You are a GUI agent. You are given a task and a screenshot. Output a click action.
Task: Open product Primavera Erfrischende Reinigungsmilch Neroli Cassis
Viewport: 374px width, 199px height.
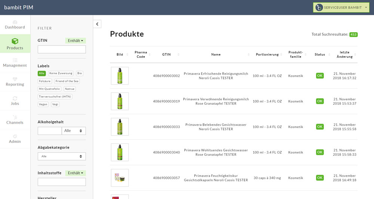[x=216, y=76]
